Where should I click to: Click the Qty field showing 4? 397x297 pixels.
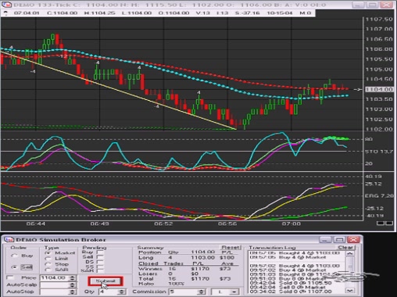[108, 292]
